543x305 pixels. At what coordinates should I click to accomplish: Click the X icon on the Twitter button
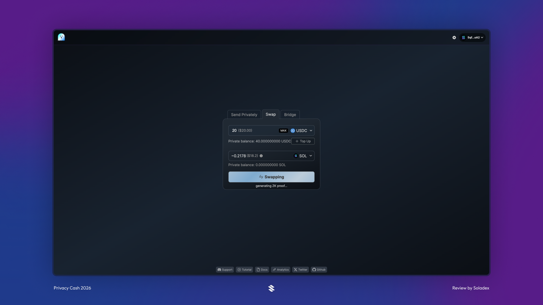[x=295, y=270]
